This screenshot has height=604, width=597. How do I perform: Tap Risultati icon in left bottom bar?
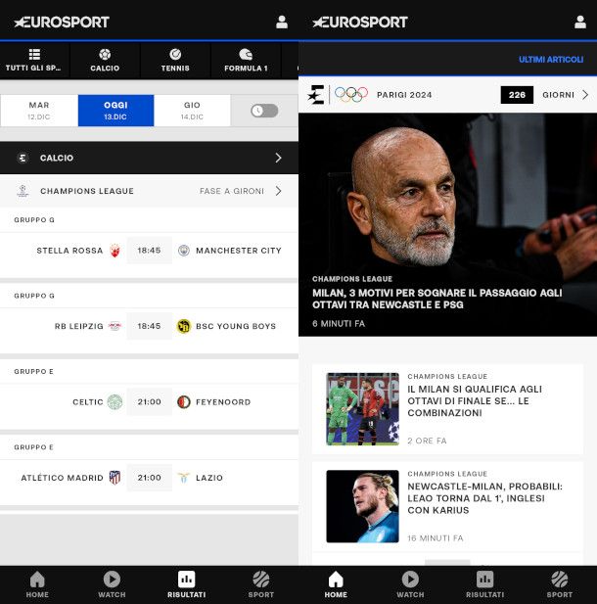[x=186, y=580]
